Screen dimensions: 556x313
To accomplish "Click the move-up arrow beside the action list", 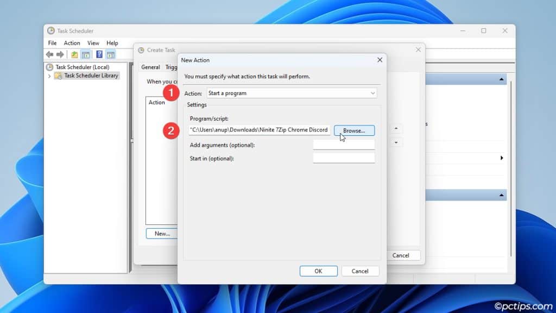I will tap(396, 128).
